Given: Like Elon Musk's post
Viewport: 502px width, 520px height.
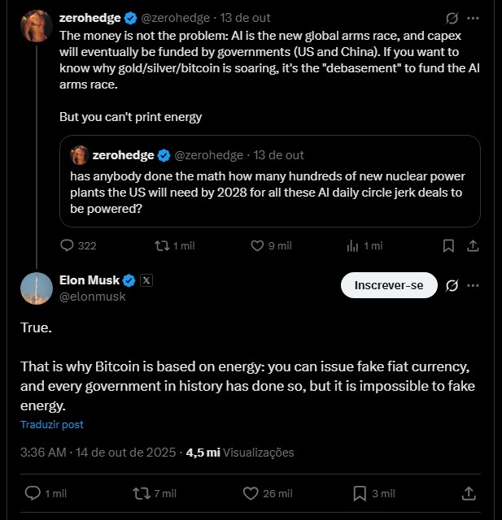Looking at the screenshot, I should pyautogui.click(x=251, y=492).
